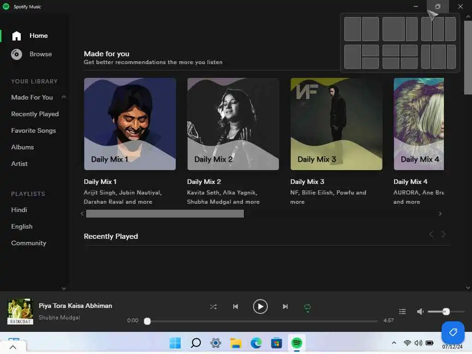Image resolution: width=472 pixels, height=354 pixels.
Task: Click the sidebar scroll-down chevron
Action: [64, 289]
